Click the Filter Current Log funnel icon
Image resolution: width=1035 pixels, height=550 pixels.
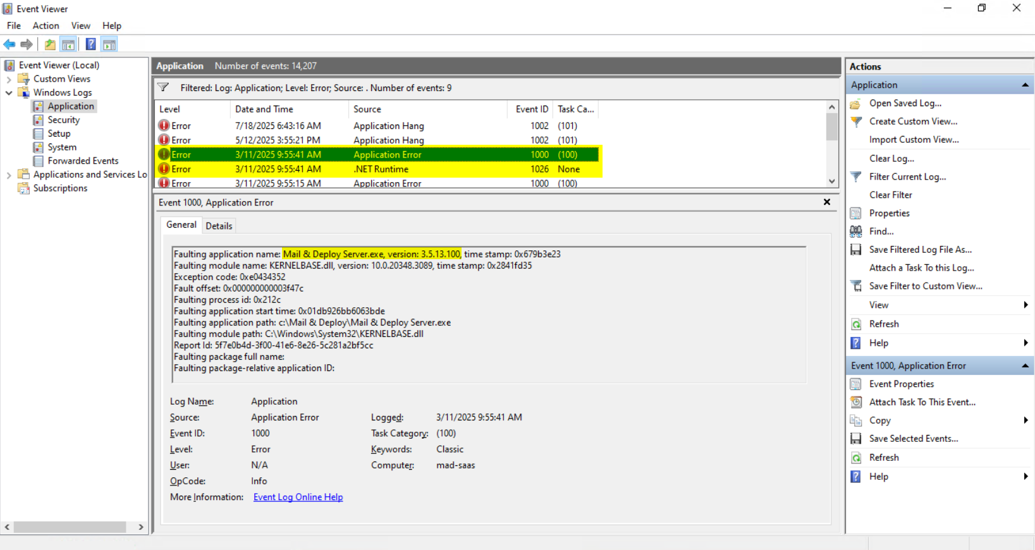(855, 177)
